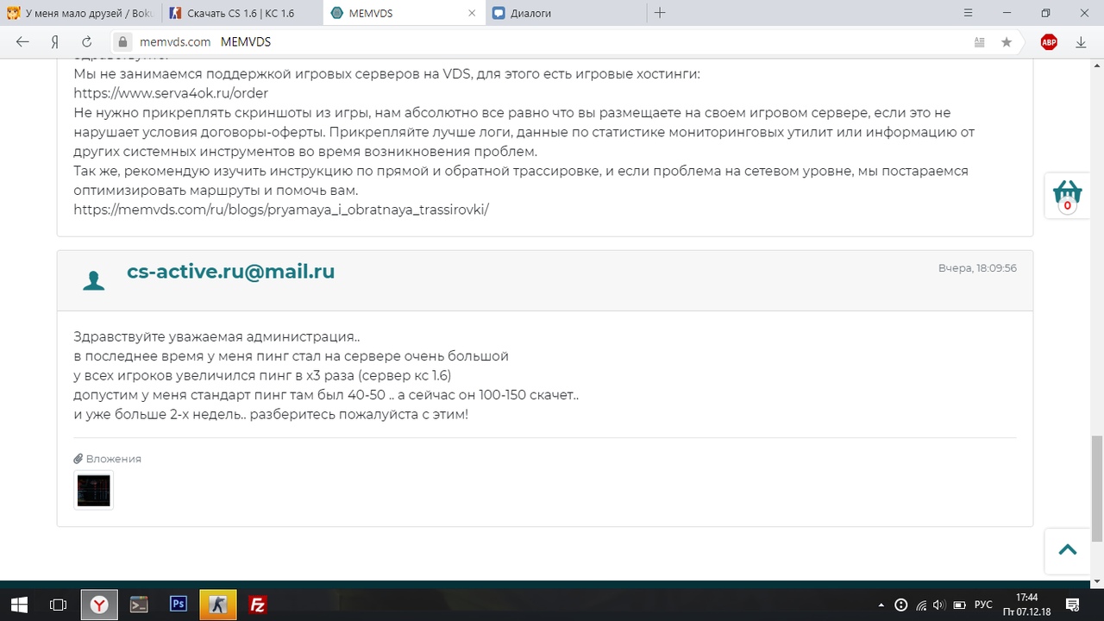This screenshot has height=621, width=1104.
Task: Open the Windows notification center
Action: pyautogui.click(x=1073, y=605)
